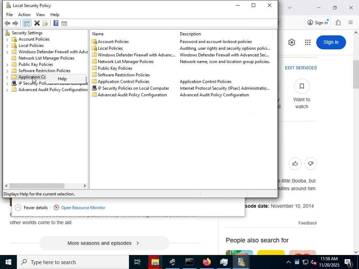The height and width of the screenshot is (269, 359).
Task: Expand Application Control Policies tree node
Action: pyautogui.click(x=7, y=77)
